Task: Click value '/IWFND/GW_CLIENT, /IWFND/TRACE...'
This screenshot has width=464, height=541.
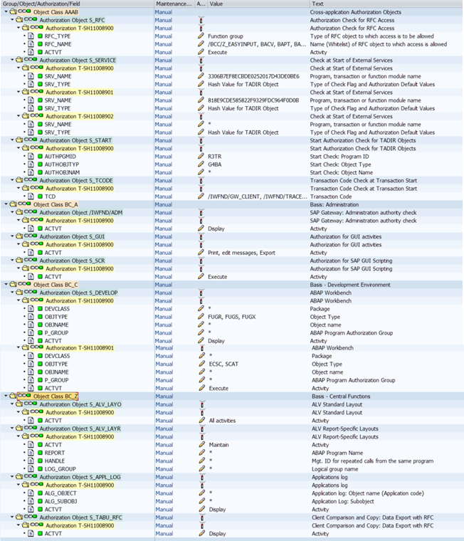Action: pos(258,196)
